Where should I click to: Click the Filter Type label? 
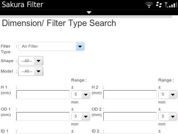click(x=6, y=49)
